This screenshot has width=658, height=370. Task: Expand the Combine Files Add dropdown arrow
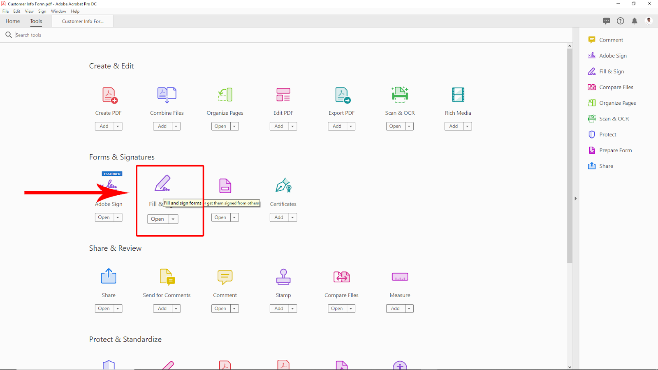176,126
